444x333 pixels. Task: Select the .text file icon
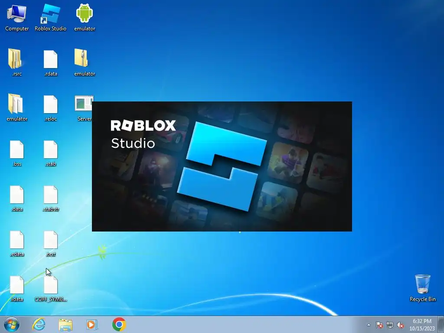coord(51,243)
